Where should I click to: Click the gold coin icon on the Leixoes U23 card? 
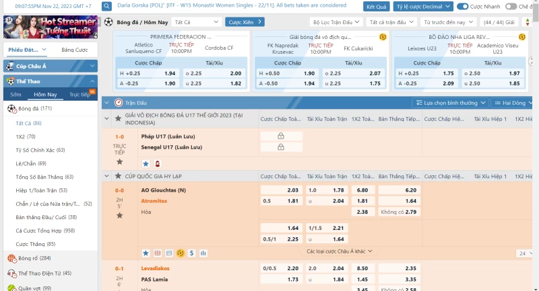click(521, 37)
